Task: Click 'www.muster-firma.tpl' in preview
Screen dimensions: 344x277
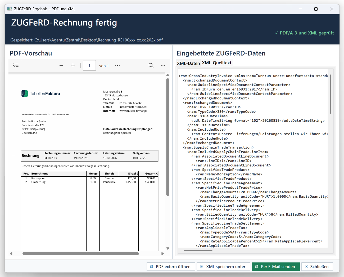Action: [x=133, y=111]
